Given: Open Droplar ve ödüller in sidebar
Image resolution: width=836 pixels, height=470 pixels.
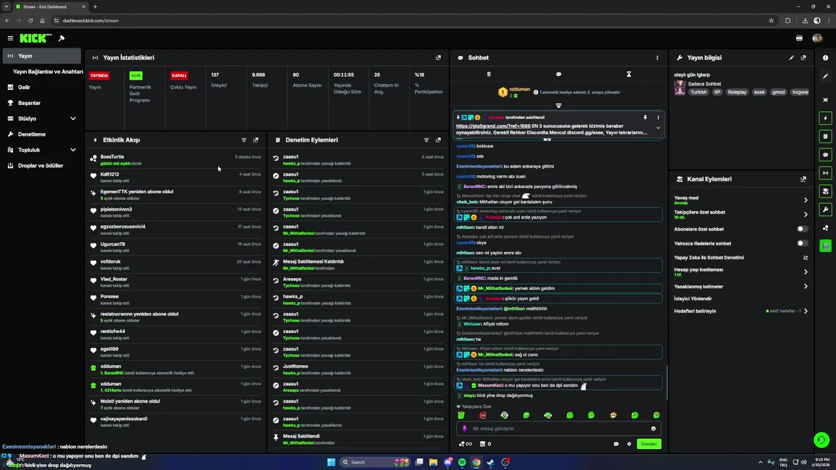Looking at the screenshot, I should click(42, 165).
